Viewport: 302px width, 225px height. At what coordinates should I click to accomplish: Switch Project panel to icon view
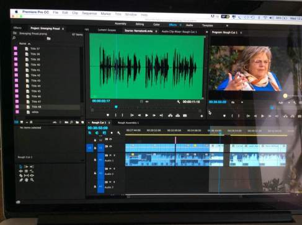[x=22, y=122]
